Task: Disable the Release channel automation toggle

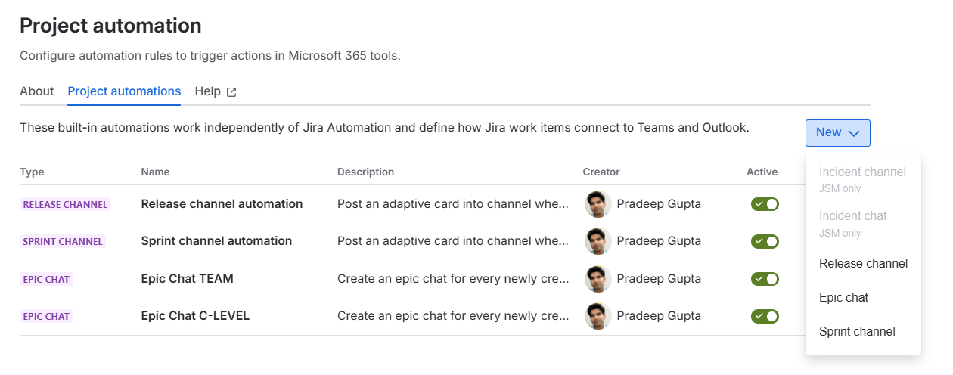Action: point(765,204)
